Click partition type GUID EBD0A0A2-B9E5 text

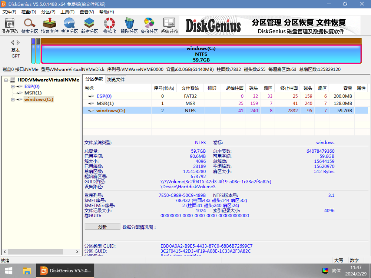(206, 246)
